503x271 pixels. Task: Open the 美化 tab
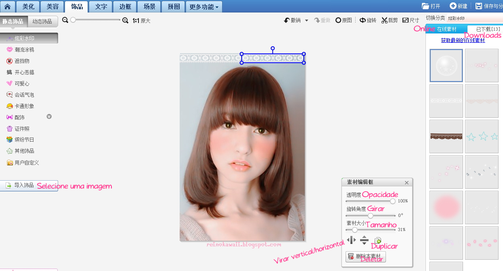point(28,6)
